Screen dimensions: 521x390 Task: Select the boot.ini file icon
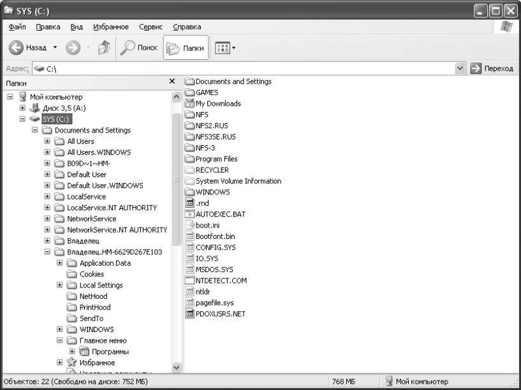(189, 225)
